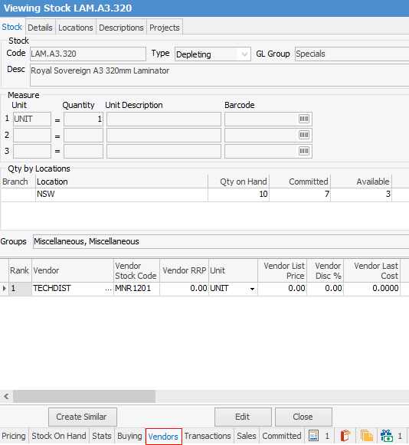Click the Vendor RRP column header
The width and height of the screenshot is (409, 445).
tap(185, 270)
